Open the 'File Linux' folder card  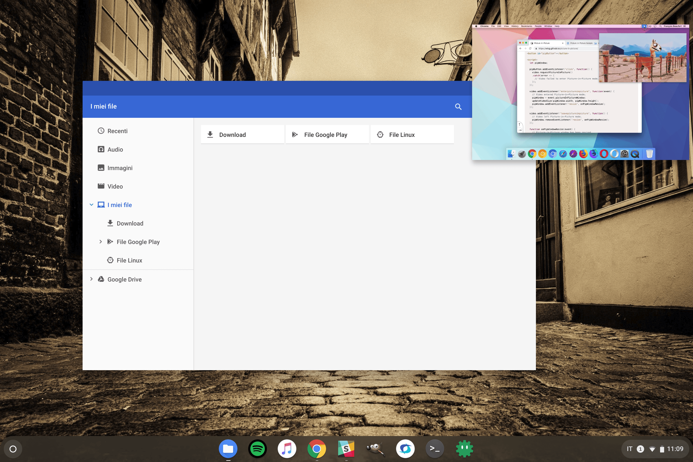[x=412, y=134]
